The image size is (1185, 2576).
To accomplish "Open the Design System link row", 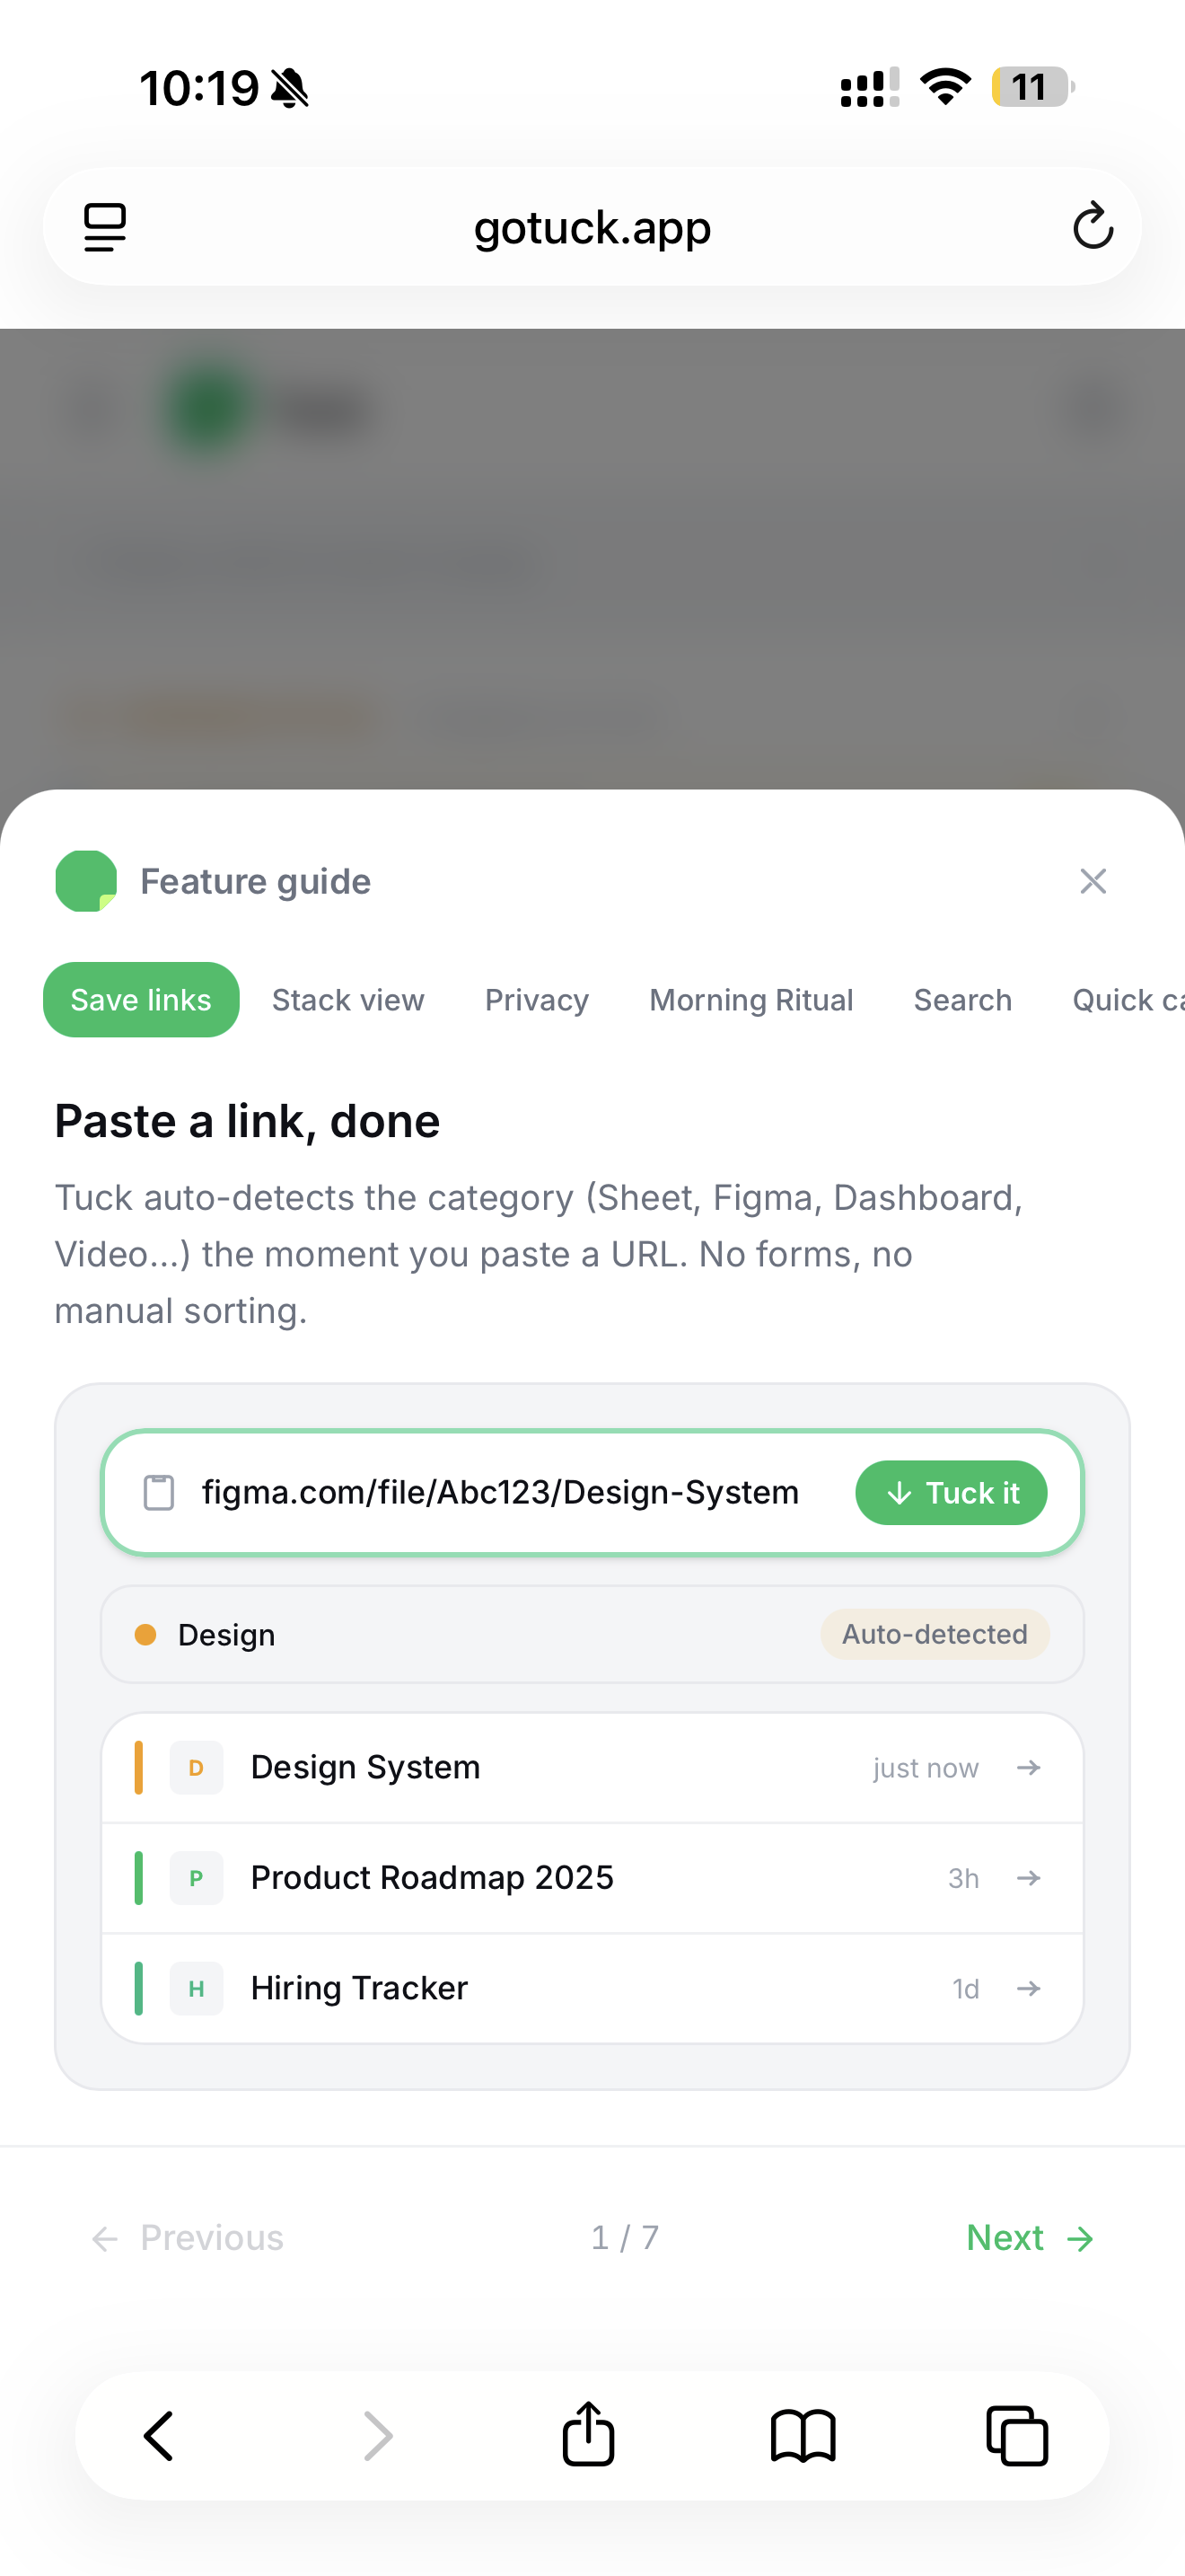I will (x=592, y=1768).
